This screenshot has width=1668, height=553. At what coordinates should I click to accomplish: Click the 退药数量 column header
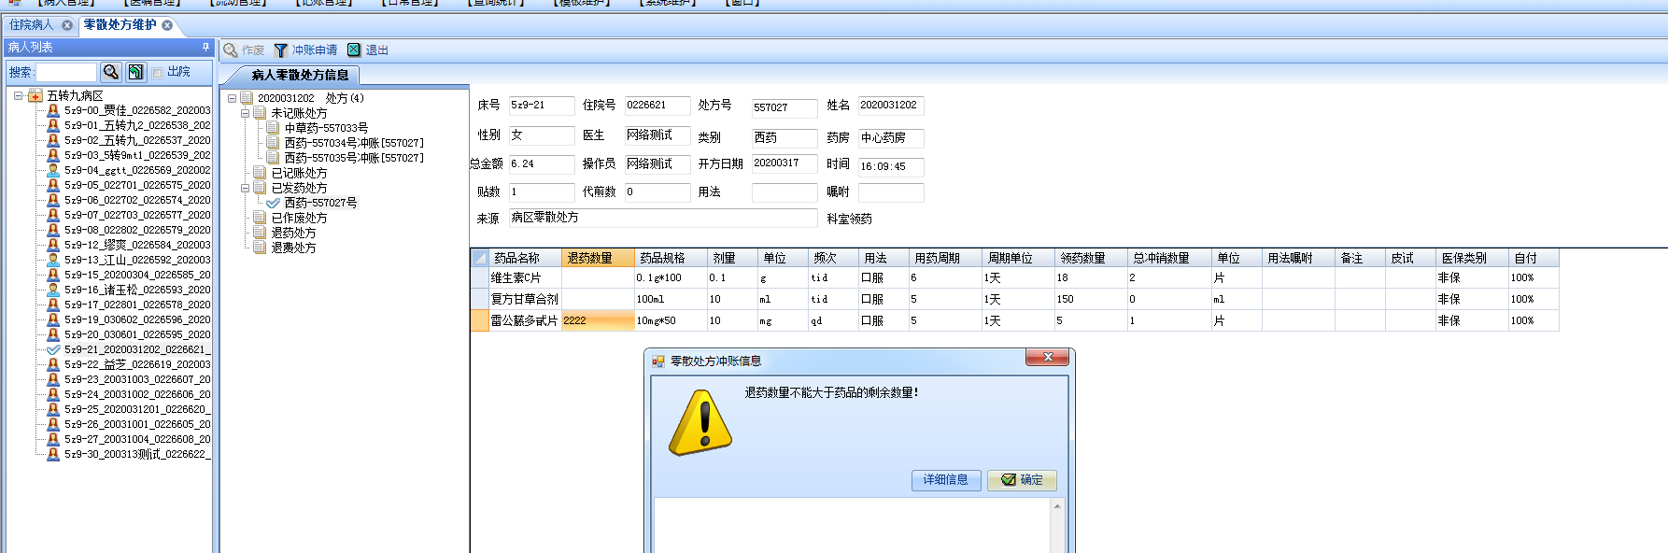tap(598, 258)
